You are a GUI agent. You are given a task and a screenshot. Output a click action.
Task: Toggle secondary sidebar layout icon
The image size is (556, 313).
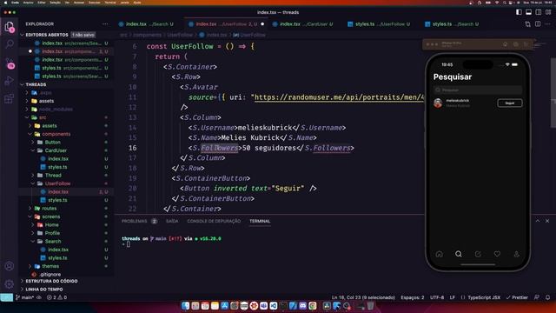click(x=539, y=12)
